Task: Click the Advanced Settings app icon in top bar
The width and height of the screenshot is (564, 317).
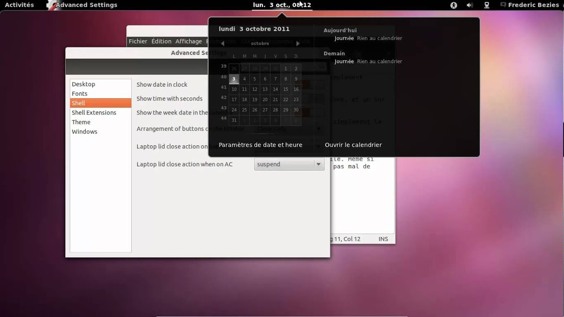Action: pyautogui.click(x=51, y=5)
